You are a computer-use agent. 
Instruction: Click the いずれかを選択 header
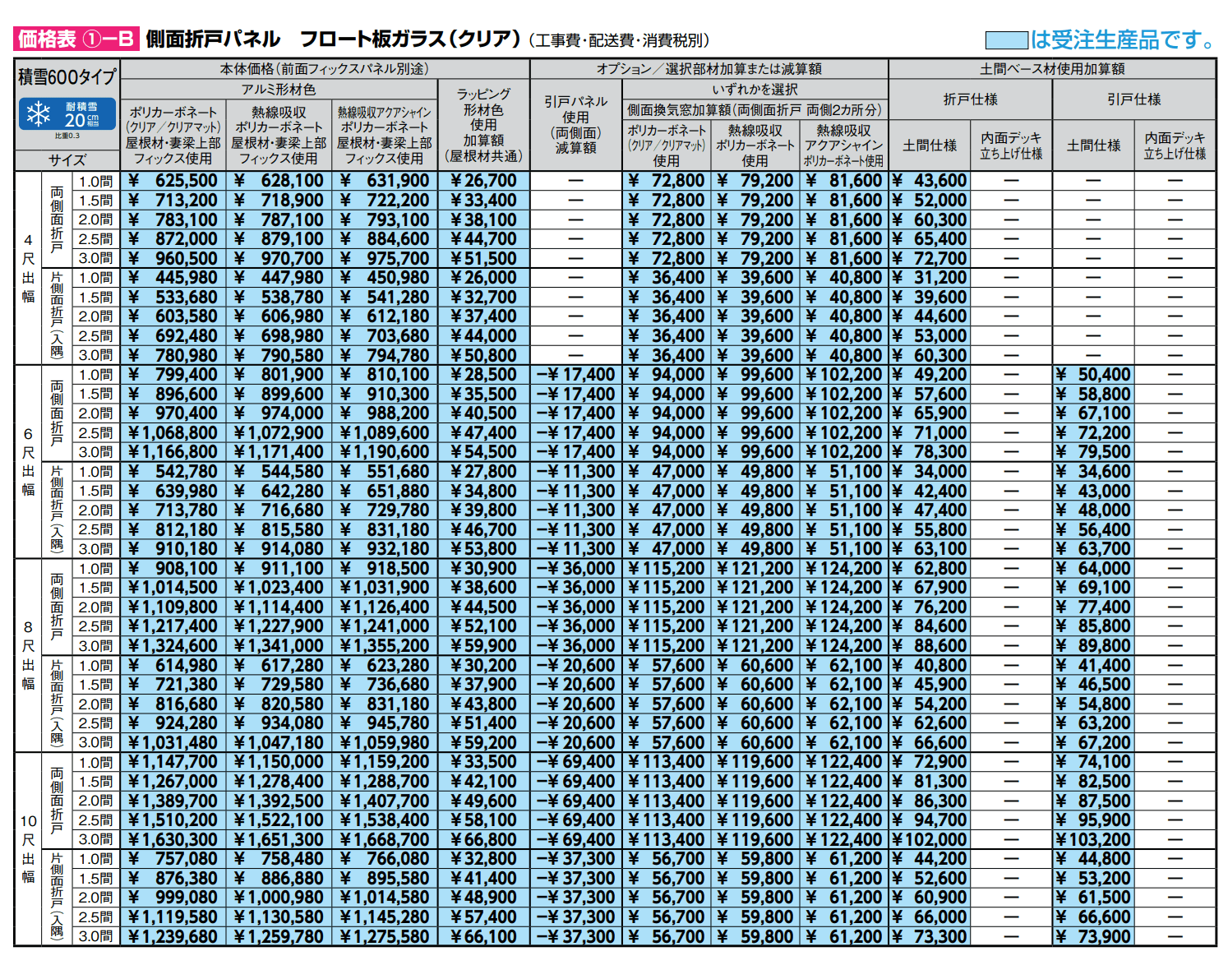(x=755, y=89)
